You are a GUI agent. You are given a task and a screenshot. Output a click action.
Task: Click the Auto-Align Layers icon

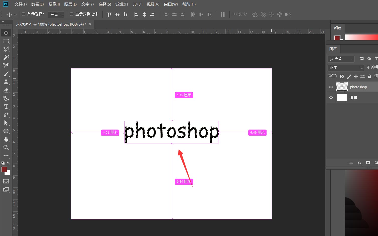tap(223, 14)
